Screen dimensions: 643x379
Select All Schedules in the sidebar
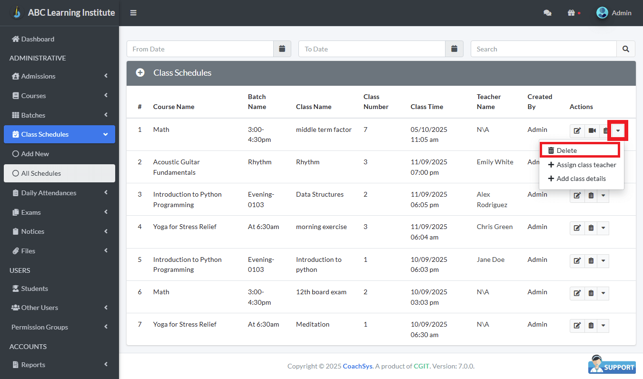[41, 173]
